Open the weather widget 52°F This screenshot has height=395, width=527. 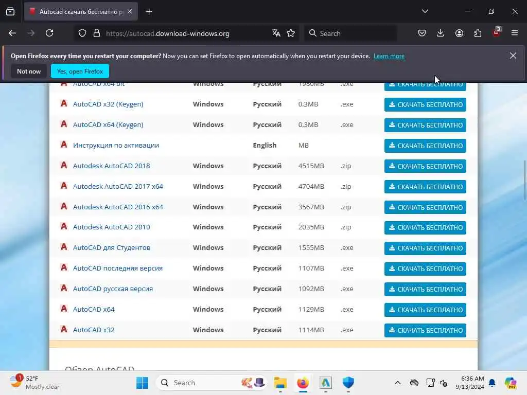click(x=34, y=383)
